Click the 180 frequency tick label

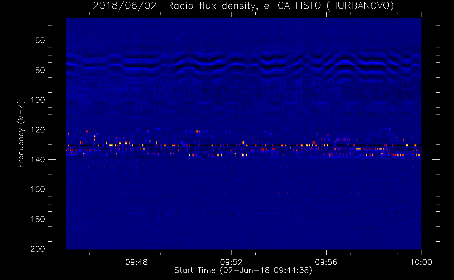(x=38, y=219)
